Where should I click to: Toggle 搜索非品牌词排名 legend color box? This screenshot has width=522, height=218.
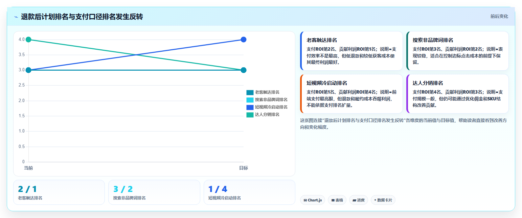click(250, 100)
